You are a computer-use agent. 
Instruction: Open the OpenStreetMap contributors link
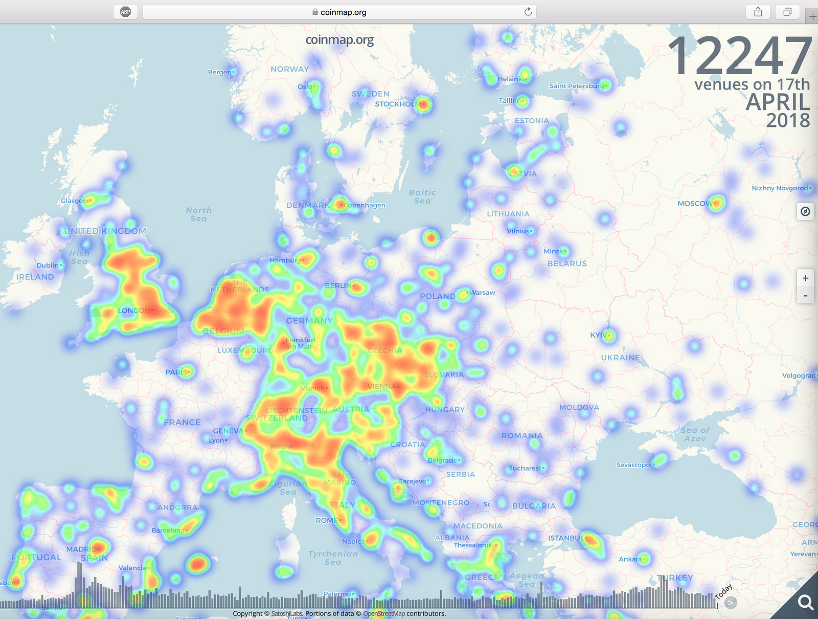click(x=404, y=613)
